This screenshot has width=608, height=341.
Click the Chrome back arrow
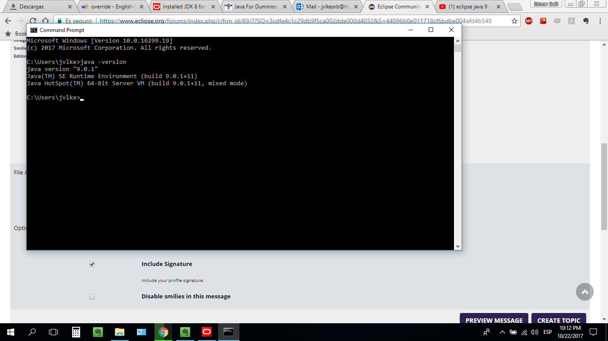[8, 21]
